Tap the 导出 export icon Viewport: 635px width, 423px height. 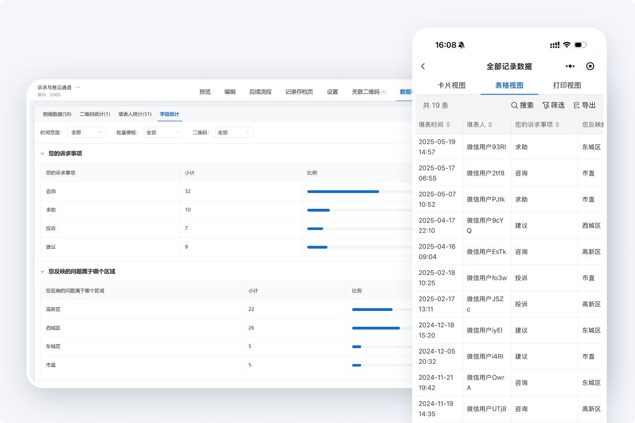tap(577, 105)
